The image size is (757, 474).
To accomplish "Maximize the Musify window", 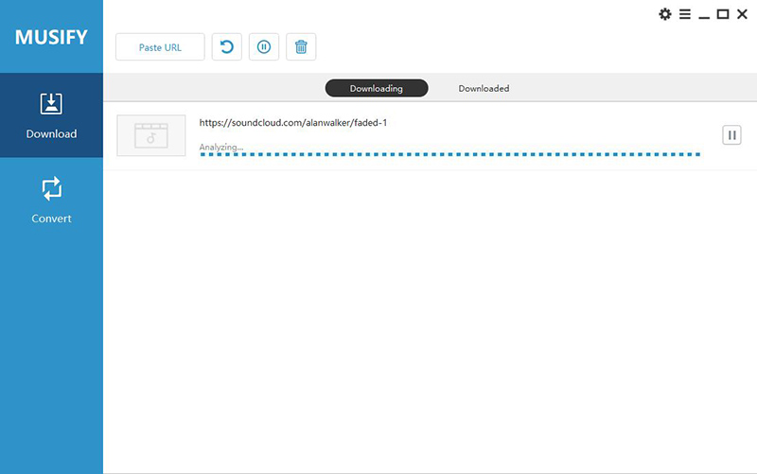I will 723,14.
